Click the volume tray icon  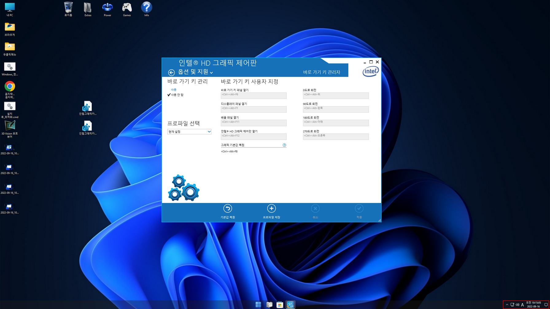pos(517,305)
